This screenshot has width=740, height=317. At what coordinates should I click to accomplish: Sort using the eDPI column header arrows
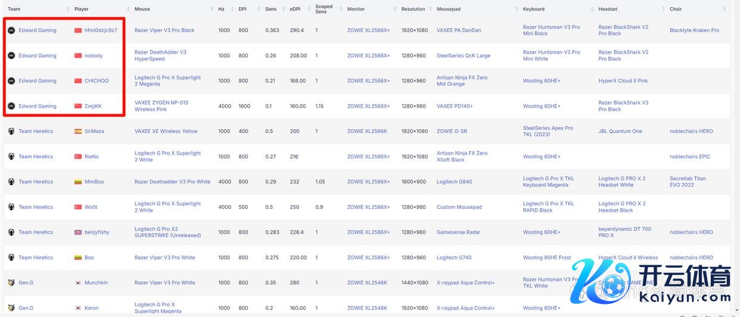click(309, 10)
